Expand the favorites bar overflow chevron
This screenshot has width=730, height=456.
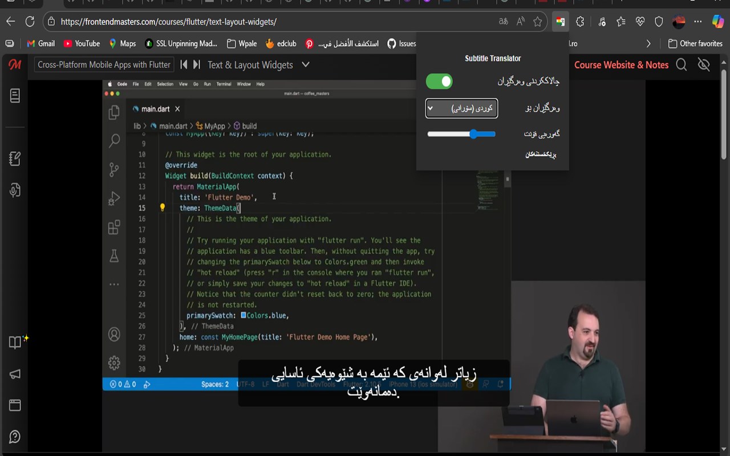[648, 43]
